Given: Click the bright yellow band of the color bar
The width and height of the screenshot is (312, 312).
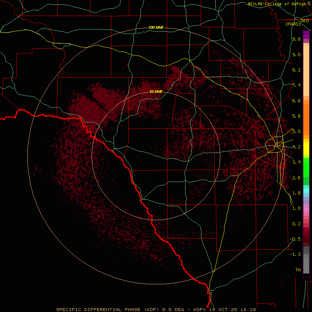Looking at the screenshot, I should (x=306, y=148).
